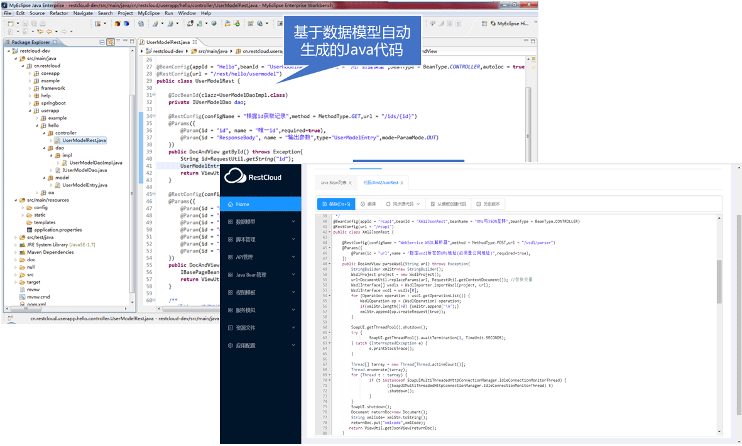The image size is (742, 446).
Task: Click the Save toolbar icon
Action: pos(25,23)
